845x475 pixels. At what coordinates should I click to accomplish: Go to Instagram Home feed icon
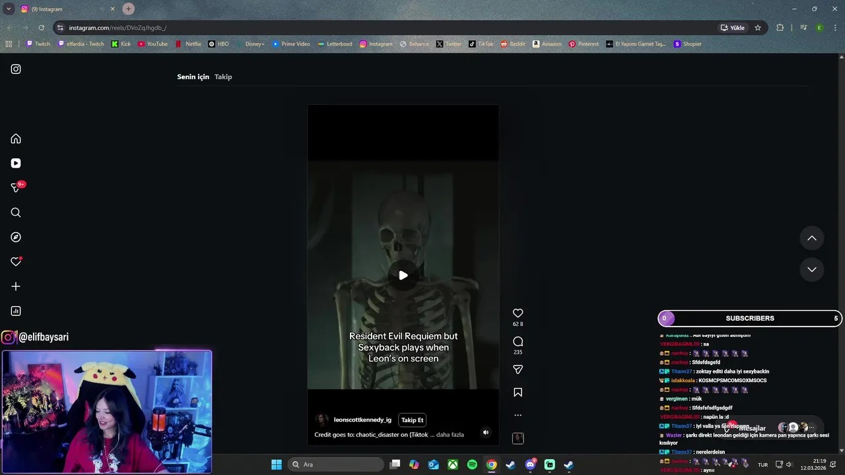point(16,139)
